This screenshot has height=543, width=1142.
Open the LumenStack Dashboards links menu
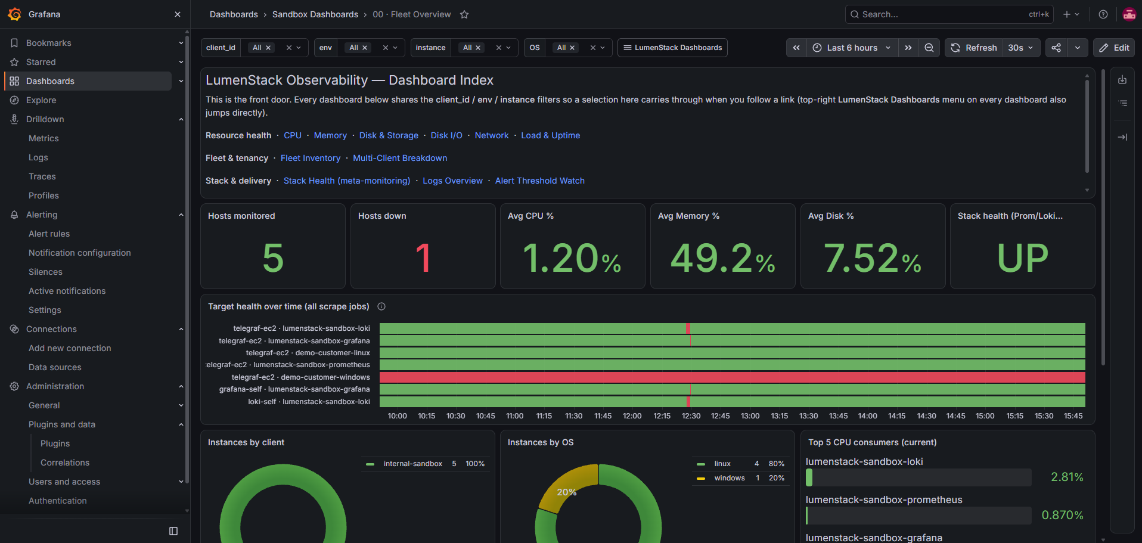[x=672, y=48]
